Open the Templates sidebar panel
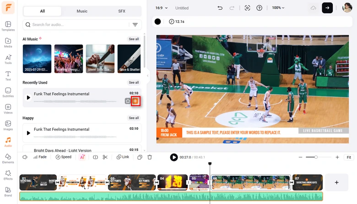 pyautogui.click(x=8, y=26)
